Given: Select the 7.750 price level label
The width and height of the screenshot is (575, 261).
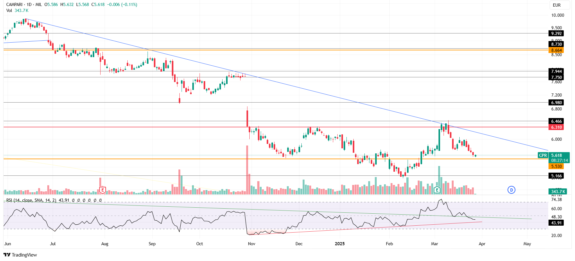Looking at the screenshot, I should click(556, 77).
